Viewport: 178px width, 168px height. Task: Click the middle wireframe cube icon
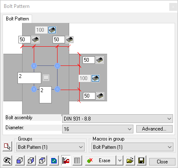[31, 160]
